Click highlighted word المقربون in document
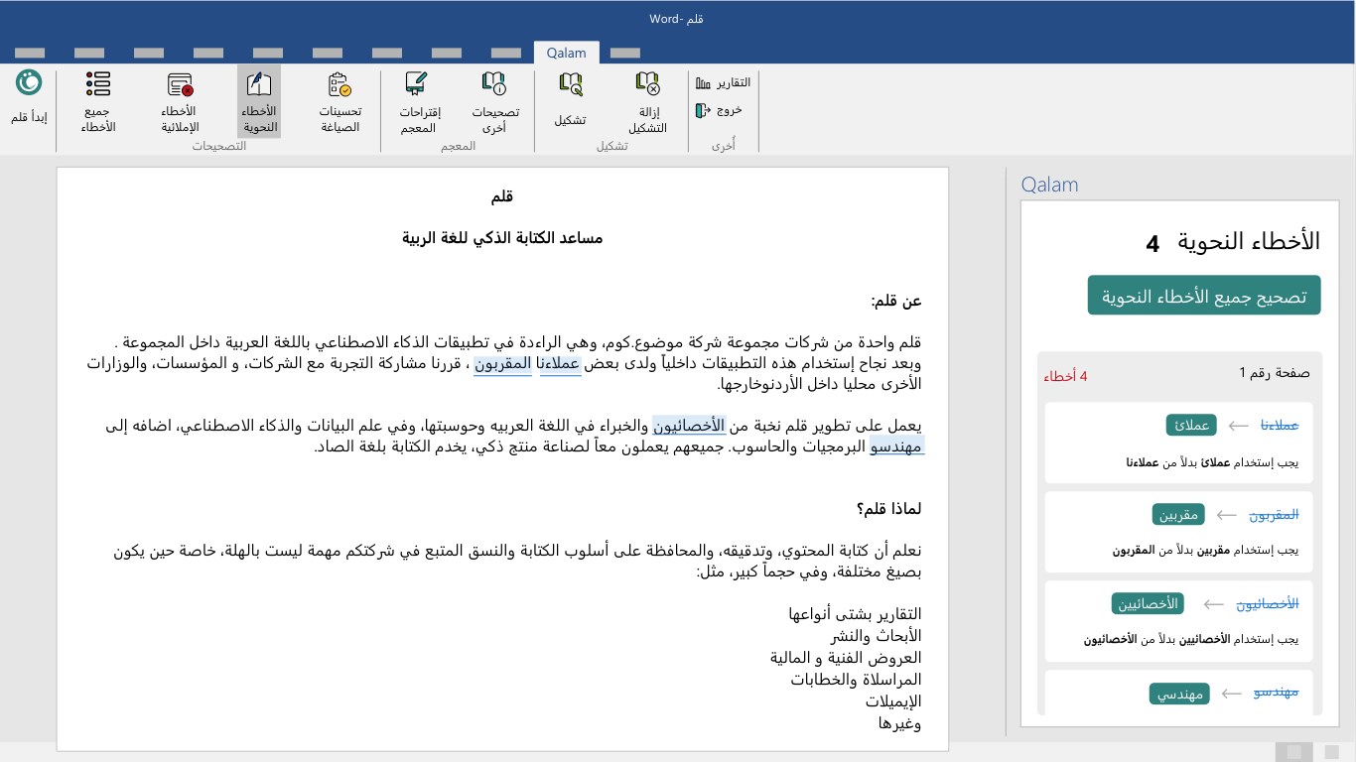Image resolution: width=1356 pixels, height=762 pixels. pyautogui.click(x=502, y=363)
